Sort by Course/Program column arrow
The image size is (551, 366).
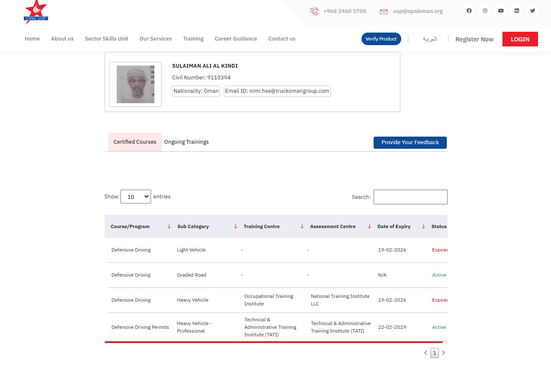169,226
